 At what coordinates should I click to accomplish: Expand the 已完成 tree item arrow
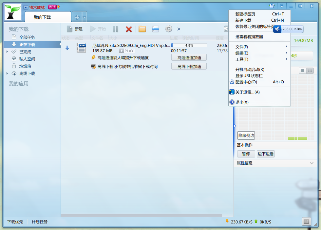pyautogui.click(x=7, y=52)
